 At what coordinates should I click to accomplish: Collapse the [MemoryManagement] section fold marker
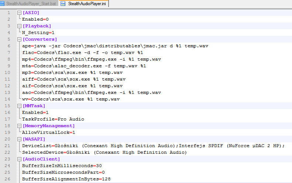[19, 126]
